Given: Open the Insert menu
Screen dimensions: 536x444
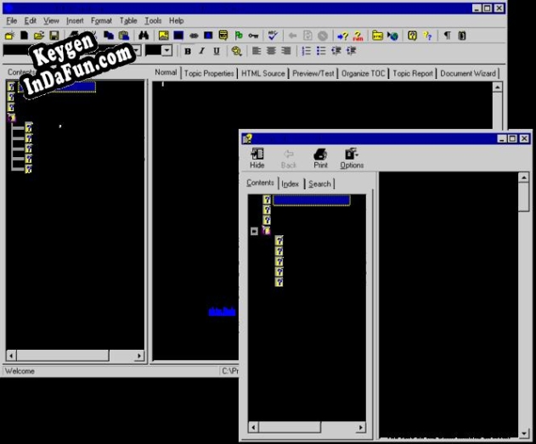Looking at the screenshot, I should pos(75,21).
